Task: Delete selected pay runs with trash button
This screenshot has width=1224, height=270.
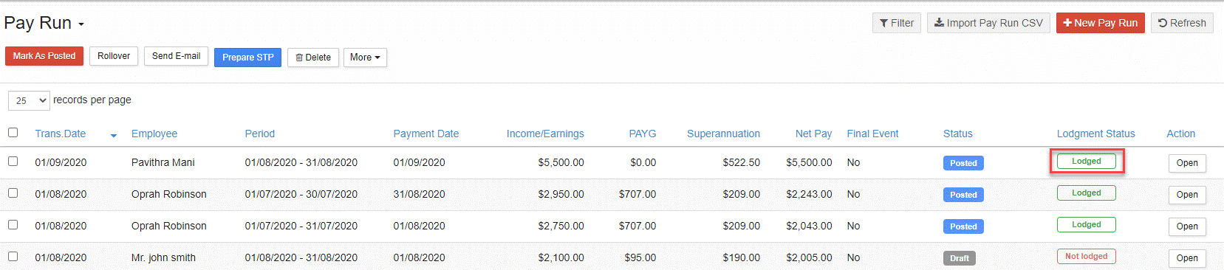Action: (313, 58)
